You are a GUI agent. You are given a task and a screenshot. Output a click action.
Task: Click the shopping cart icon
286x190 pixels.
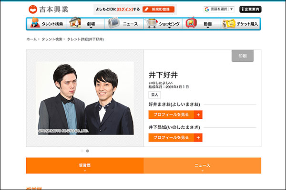151,23
